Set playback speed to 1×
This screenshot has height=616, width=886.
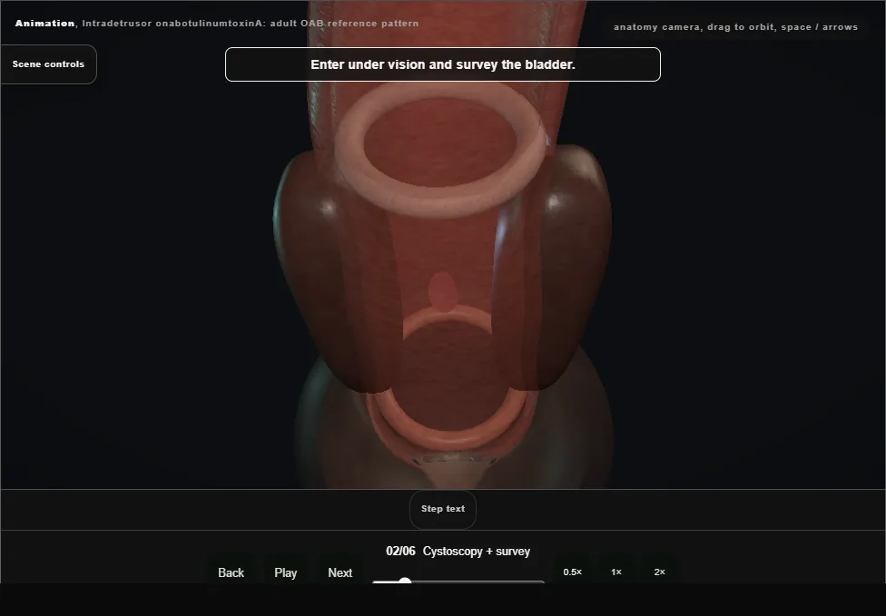(x=615, y=572)
